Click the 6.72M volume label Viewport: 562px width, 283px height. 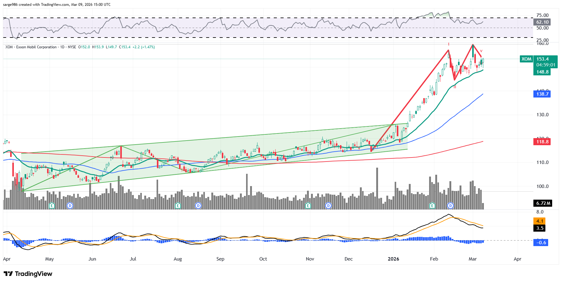pyautogui.click(x=543, y=203)
